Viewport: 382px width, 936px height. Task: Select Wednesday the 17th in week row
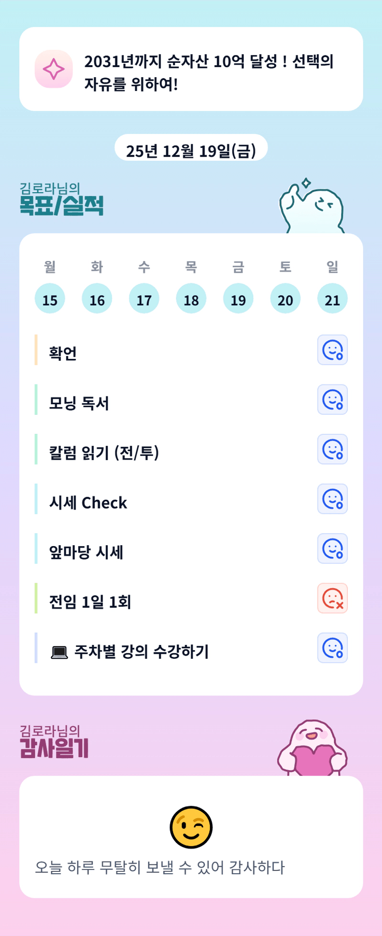coord(144,299)
